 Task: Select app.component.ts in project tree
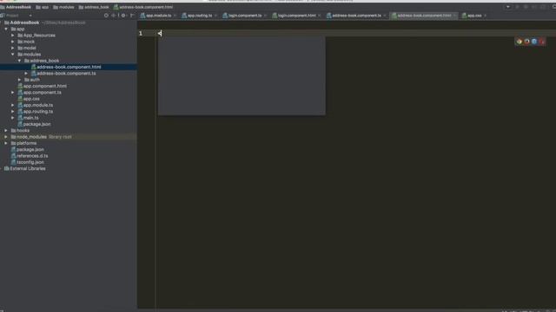(x=42, y=93)
